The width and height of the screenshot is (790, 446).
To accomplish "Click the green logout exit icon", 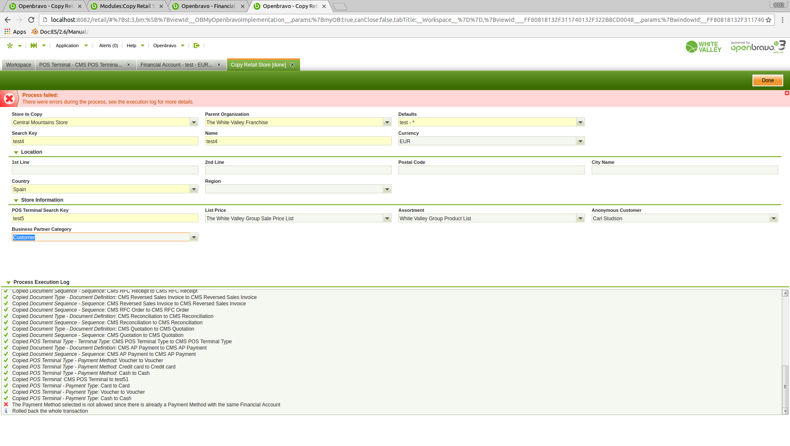I will tap(196, 45).
